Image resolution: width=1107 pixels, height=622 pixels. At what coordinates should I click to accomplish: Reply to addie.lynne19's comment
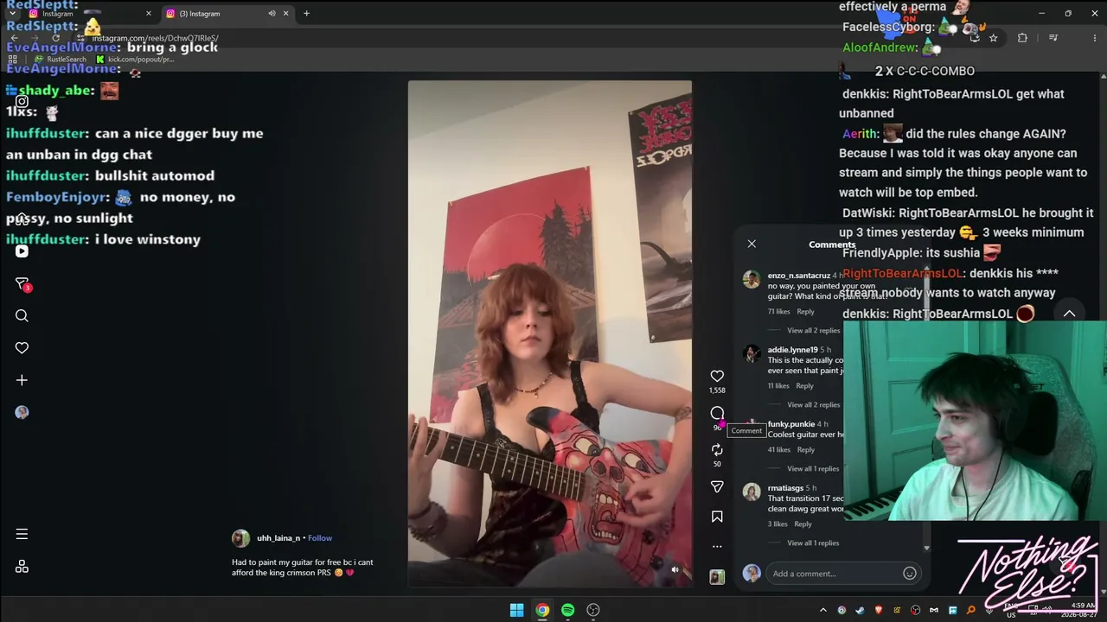click(x=804, y=386)
